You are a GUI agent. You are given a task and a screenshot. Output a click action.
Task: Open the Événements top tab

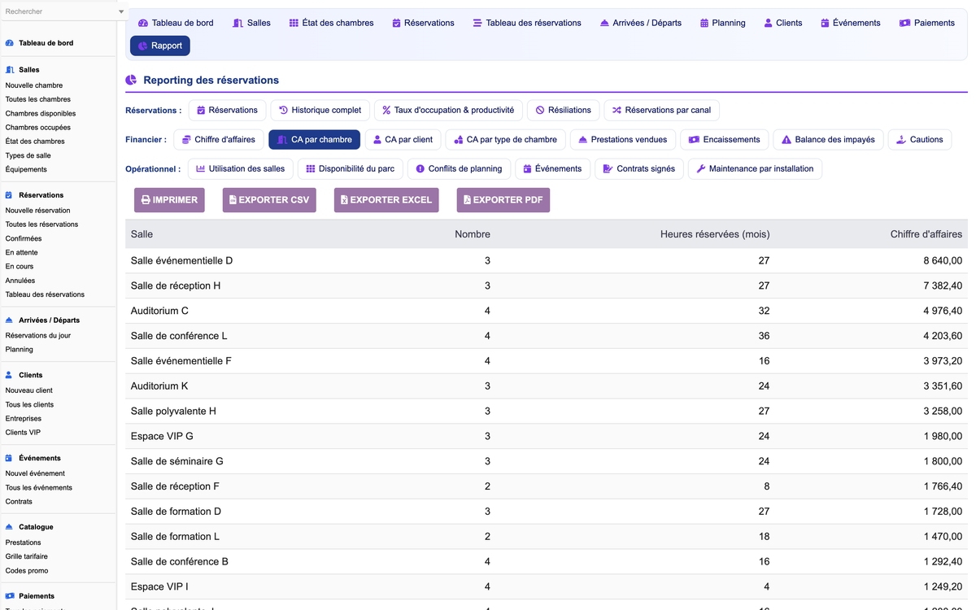point(850,23)
